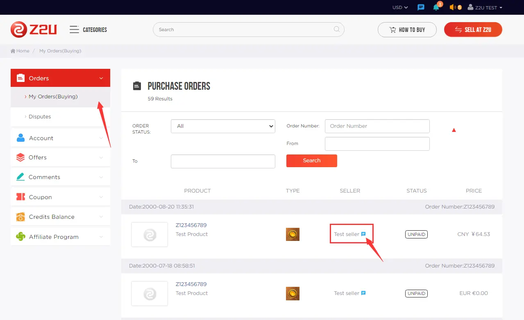Select the Account person icon
The width and height of the screenshot is (524, 320).
tap(20, 138)
